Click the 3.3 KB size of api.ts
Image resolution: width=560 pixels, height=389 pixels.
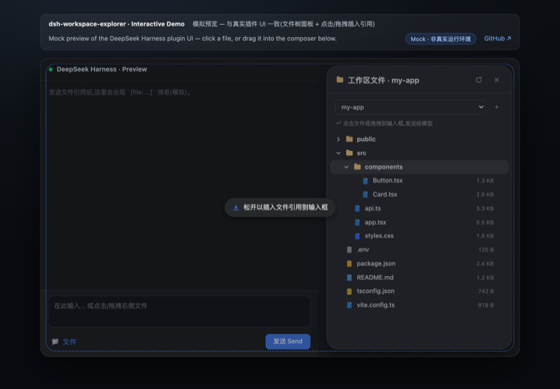485,208
